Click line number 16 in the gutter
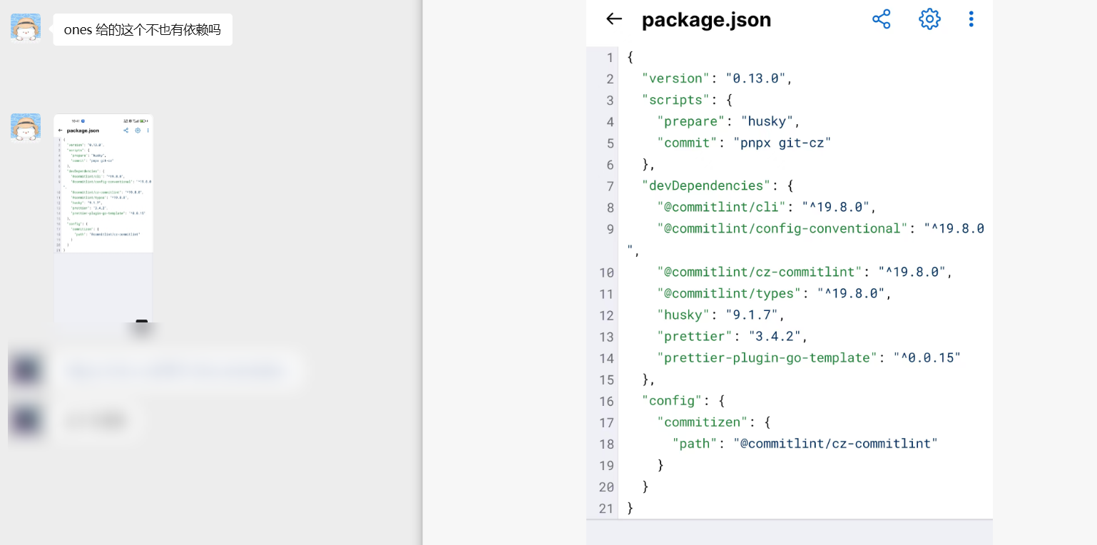 point(607,401)
